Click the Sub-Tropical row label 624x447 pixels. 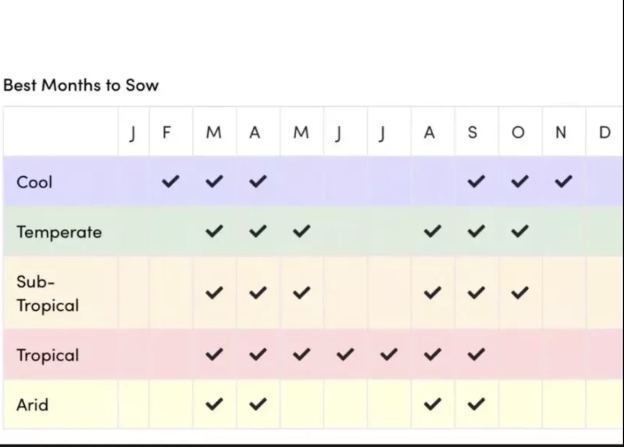(48, 294)
